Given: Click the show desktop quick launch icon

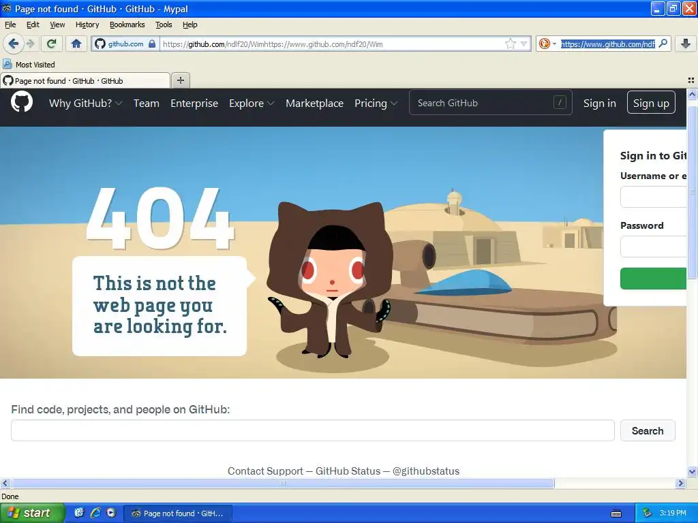Looking at the screenshot, I should (x=79, y=513).
